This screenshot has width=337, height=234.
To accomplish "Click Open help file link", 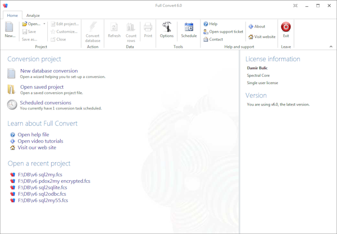I will click(x=33, y=135).
